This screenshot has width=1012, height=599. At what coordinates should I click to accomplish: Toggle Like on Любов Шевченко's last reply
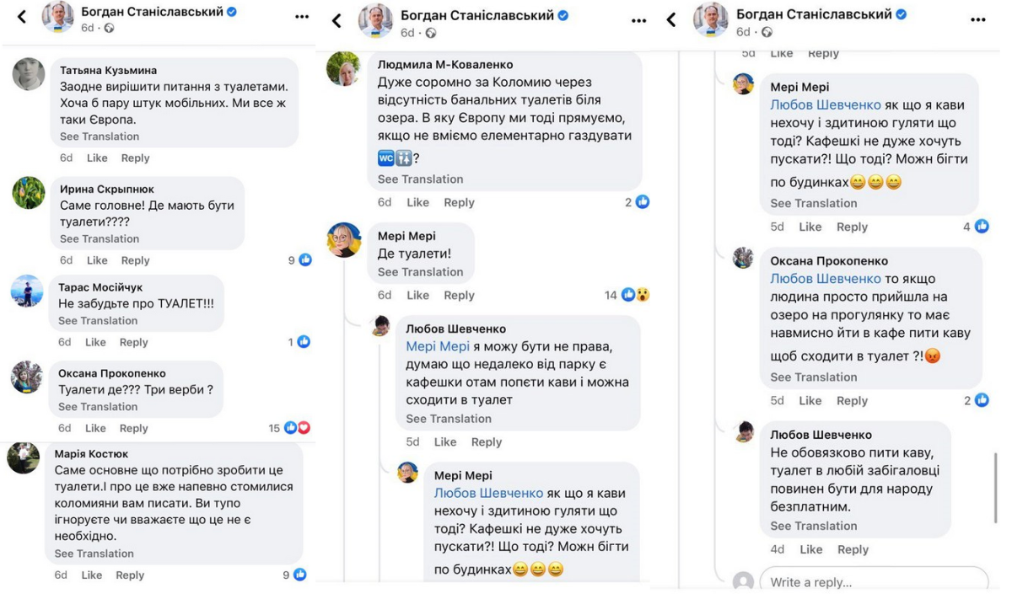pos(810,549)
